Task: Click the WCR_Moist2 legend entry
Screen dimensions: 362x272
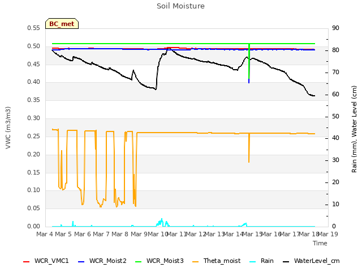Action: 102,261
